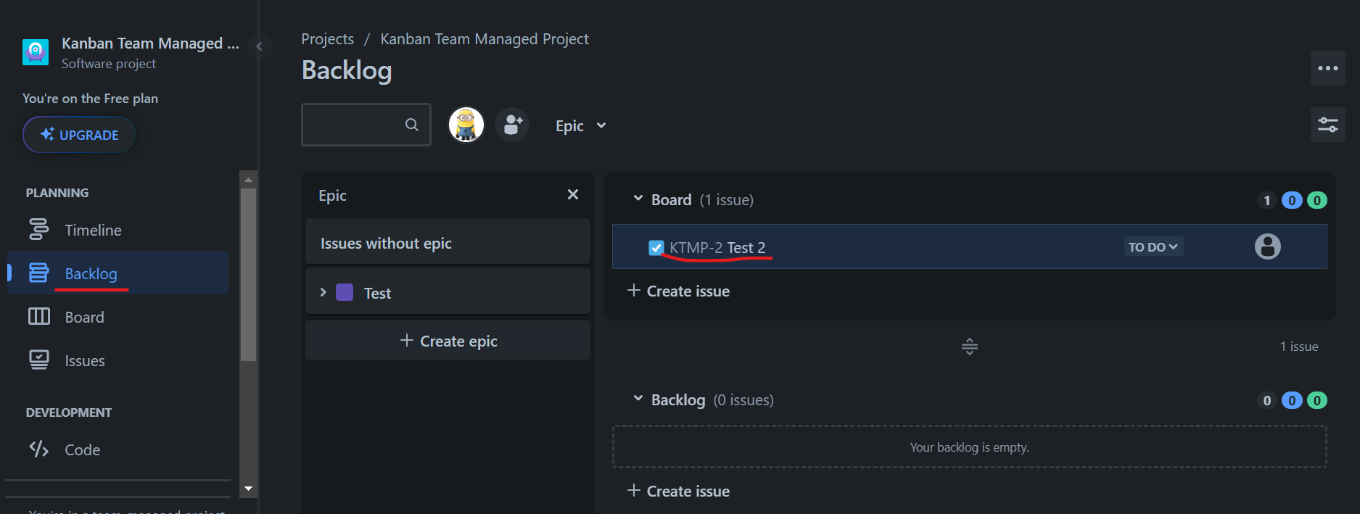This screenshot has width=1360, height=514.
Task: Click the Create epic button
Action: [448, 341]
